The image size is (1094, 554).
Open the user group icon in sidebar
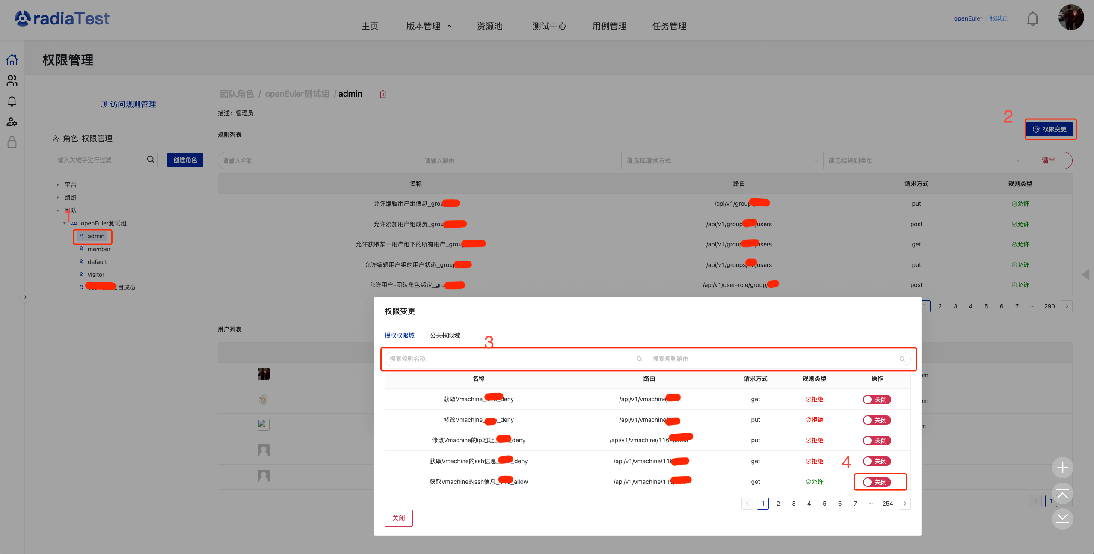pyautogui.click(x=12, y=80)
